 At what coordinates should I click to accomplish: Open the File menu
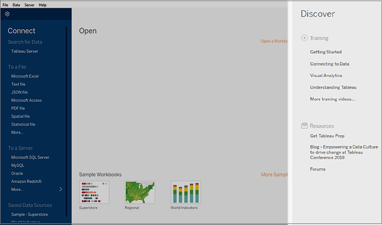click(6, 4)
